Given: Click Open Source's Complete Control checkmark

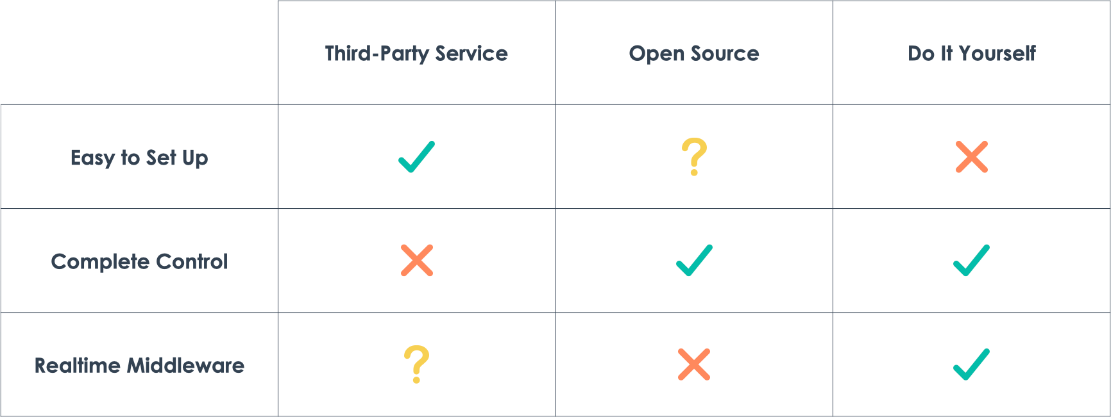Looking at the screenshot, I should tap(694, 261).
